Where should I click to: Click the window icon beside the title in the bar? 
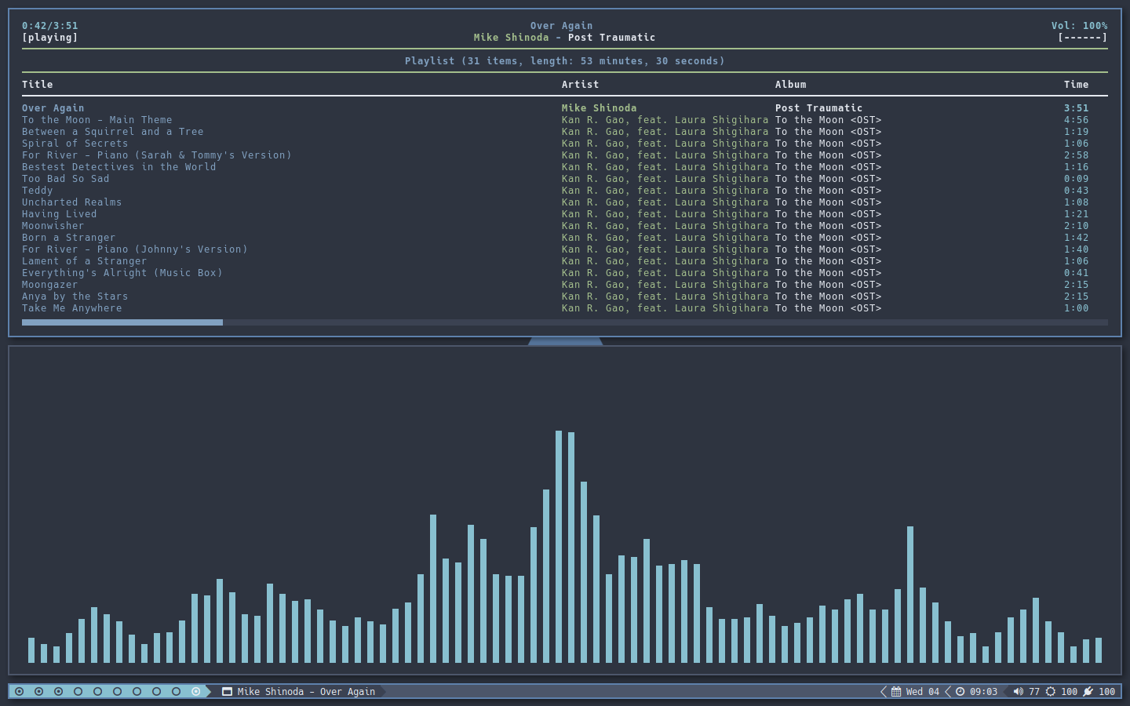[x=227, y=692]
